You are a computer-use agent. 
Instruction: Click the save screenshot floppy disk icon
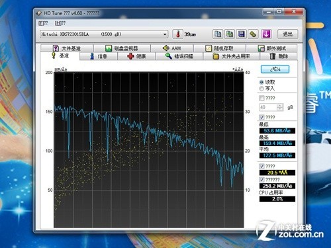(x=242, y=34)
